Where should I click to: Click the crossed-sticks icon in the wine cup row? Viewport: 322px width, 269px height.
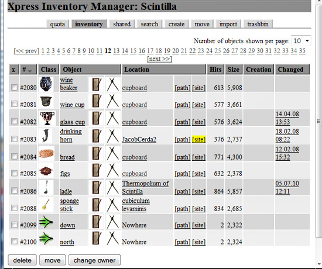tap(113, 101)
